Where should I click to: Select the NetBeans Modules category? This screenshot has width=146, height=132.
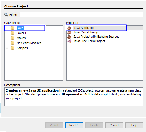tap(29, 43)
